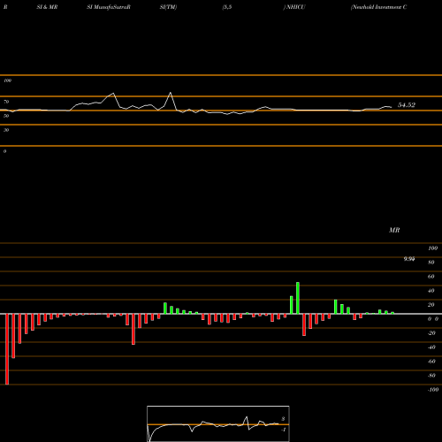Click the MR axis label -40
Viewport: 442px width, 442px height.
(x=431, y=347)
